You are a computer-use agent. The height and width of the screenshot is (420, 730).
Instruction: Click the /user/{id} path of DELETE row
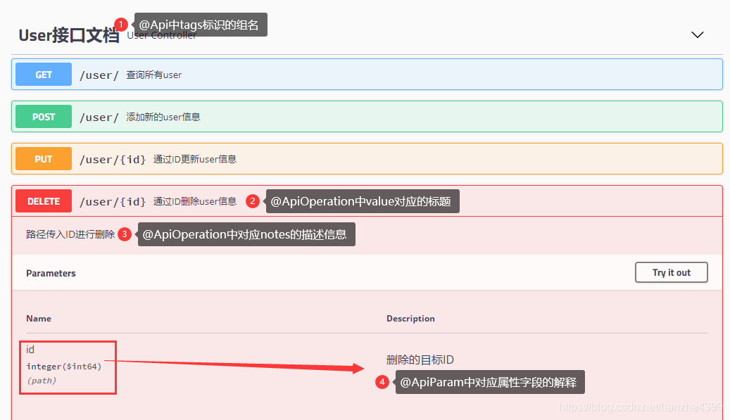(113, 202)
